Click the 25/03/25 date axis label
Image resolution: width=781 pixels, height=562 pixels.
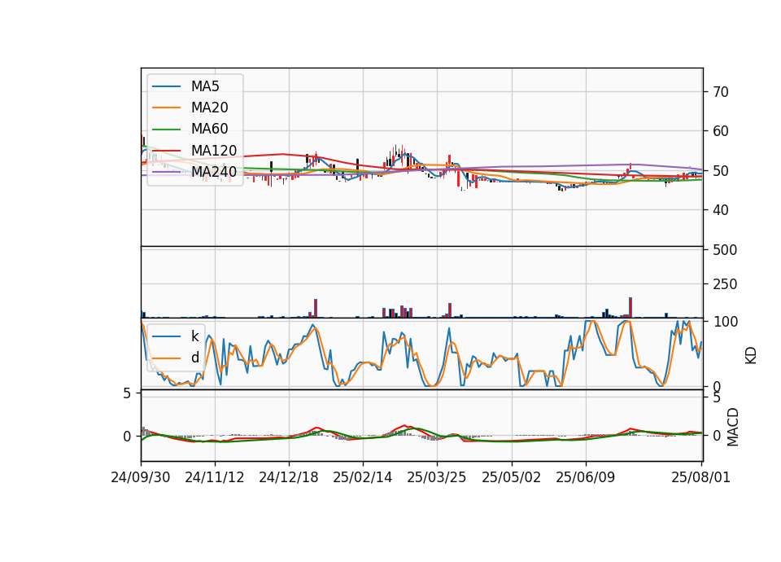pyautogui.click(x=437, y=477)
